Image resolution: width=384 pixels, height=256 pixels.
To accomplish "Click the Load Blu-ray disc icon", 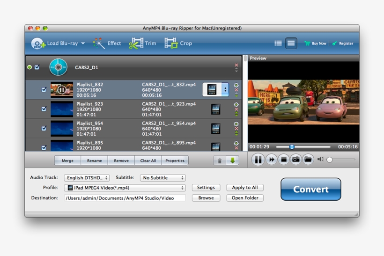I will tap(38, 44).
